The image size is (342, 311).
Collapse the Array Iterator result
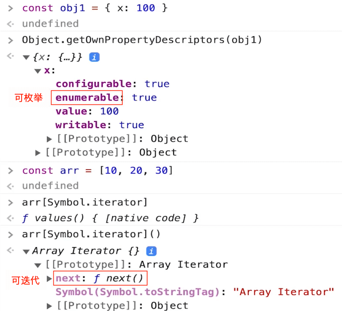coord(26,251)
